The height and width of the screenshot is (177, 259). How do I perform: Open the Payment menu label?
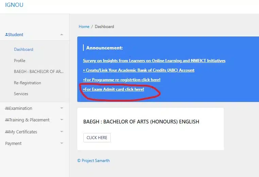click(x=13, y=143)
